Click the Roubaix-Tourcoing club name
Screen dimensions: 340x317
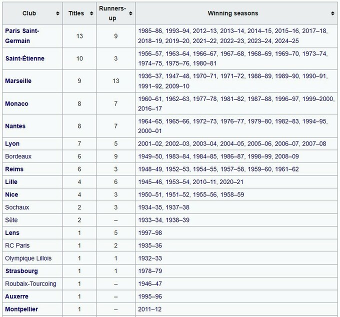30,284
